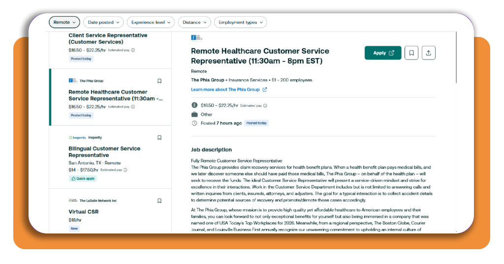Viewport: 504px width, 264px height.
Task: Click the briefcase icon next to Other
Action: point(194,114)
